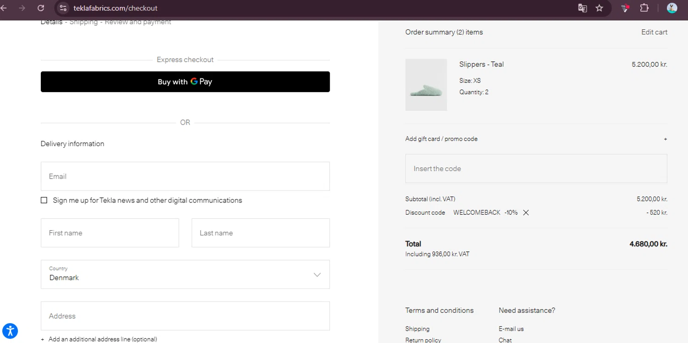Viewport: 688px width, 343px height.
Task: Tick the Tekla news sign-up checkbox
Action: tap(44, 200)
